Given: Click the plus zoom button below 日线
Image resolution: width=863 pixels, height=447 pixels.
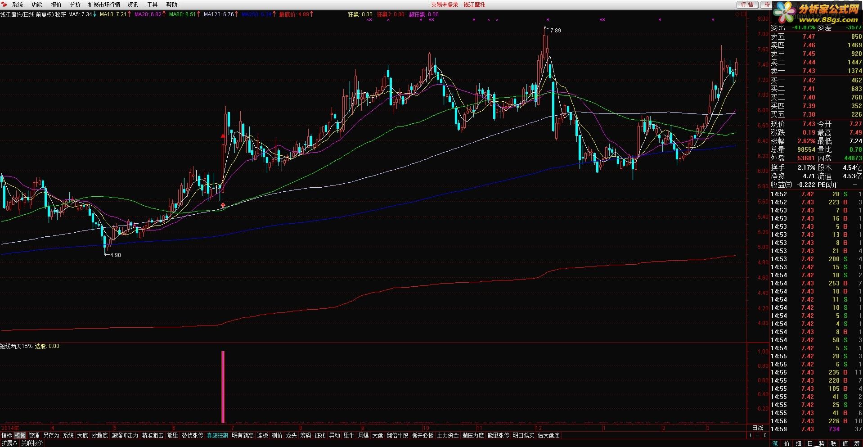Looking at the screenshot, I should tap(750, 435).
